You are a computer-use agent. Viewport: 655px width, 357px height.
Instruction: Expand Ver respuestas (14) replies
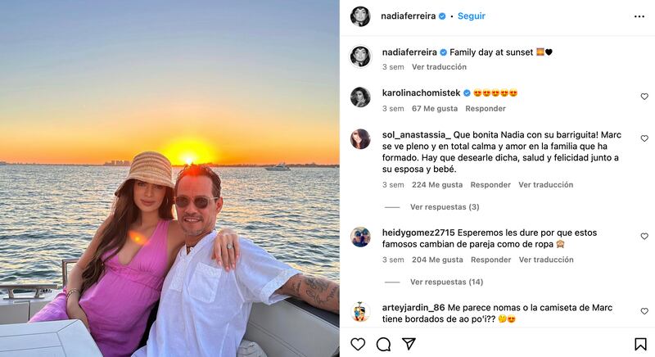coord(446,282)
